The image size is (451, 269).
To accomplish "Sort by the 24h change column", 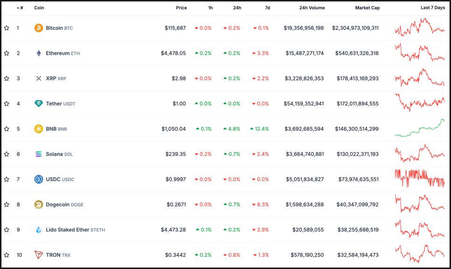I will pyautogui.click(x=237, y=8).
